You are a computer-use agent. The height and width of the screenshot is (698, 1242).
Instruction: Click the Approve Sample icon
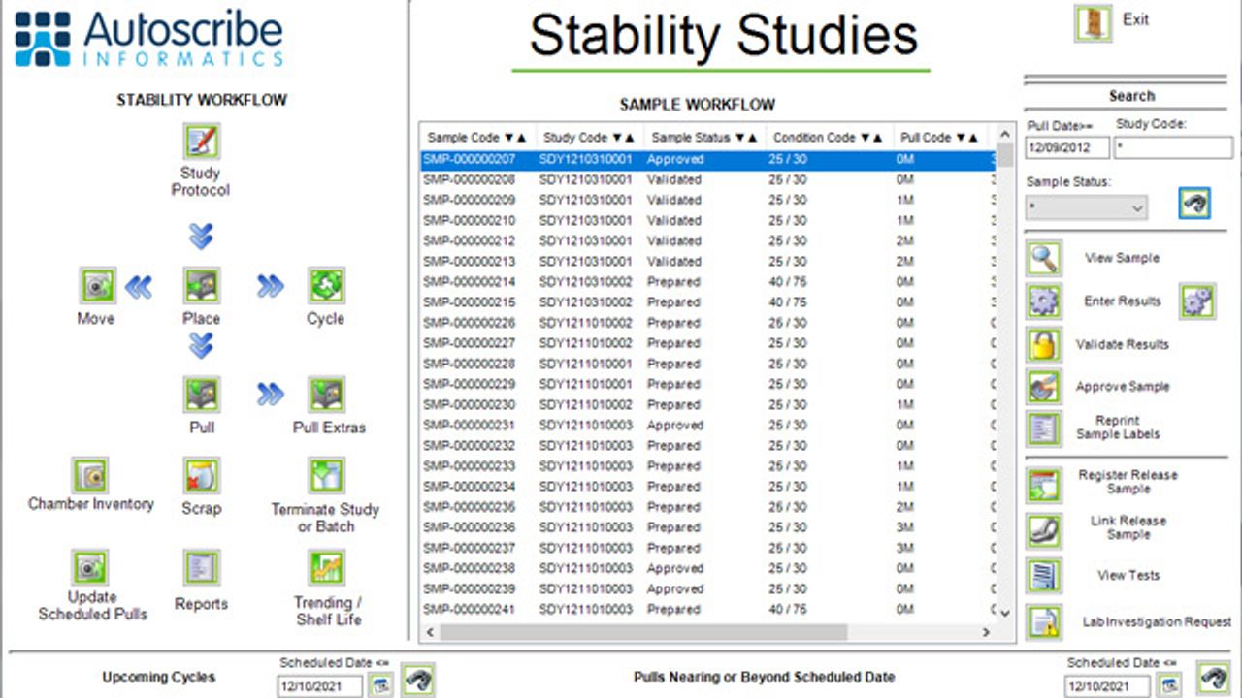(x=1044, y=387)
